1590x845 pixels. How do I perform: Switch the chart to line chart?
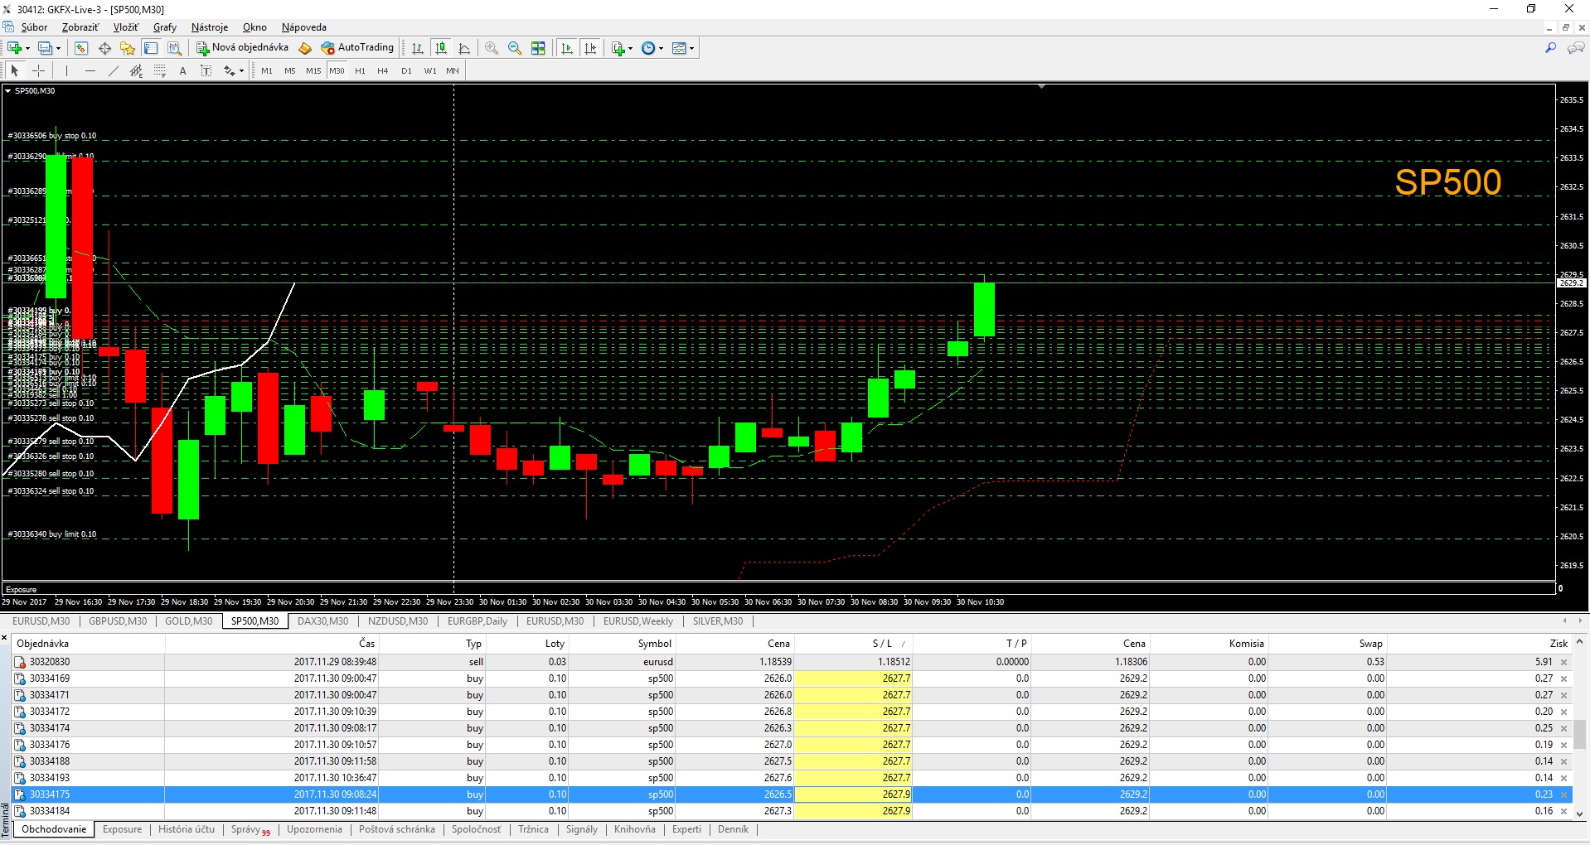click(464, 48)
